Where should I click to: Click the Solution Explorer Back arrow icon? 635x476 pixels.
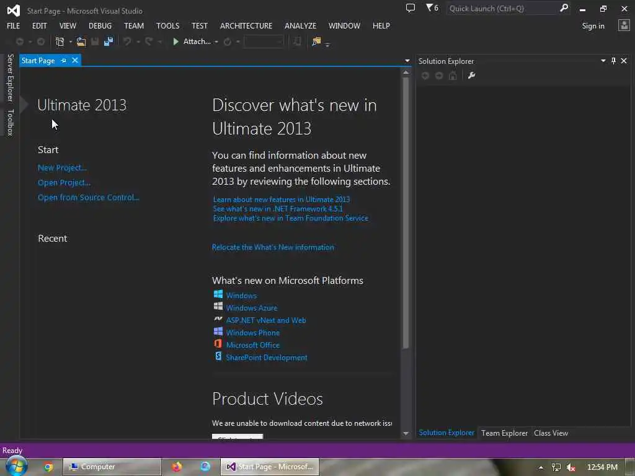425,76
